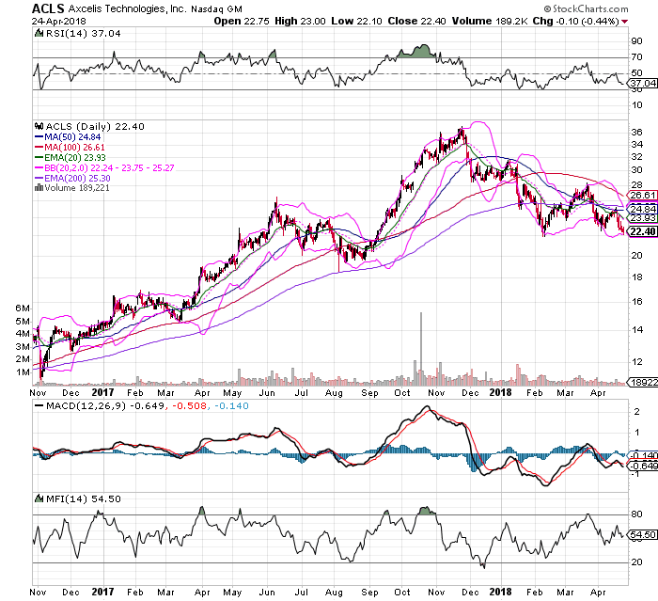
Task: Click the 2018 label on price chart axis
Action: pyautogui.click(x=500, y=392)
